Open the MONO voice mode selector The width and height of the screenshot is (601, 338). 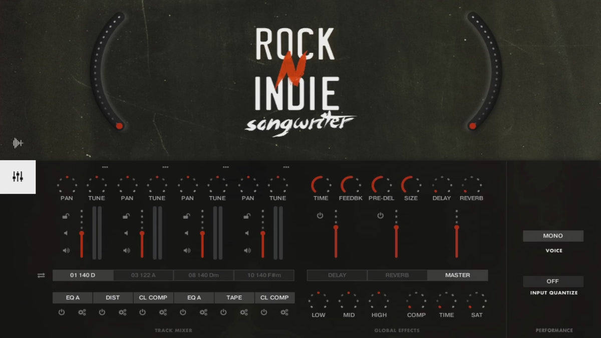tap(553, 236)
